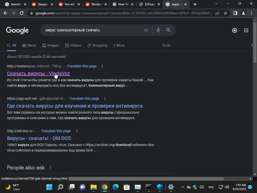
Task: Open File Explorer from taskbar
Action: pos(93,187)
